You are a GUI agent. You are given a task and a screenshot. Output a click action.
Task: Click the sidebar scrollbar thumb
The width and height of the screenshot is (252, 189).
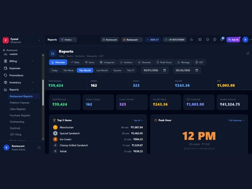pos(43,93)
